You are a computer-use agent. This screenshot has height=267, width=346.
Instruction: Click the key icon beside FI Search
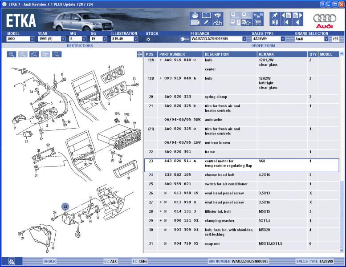[184, 39]
